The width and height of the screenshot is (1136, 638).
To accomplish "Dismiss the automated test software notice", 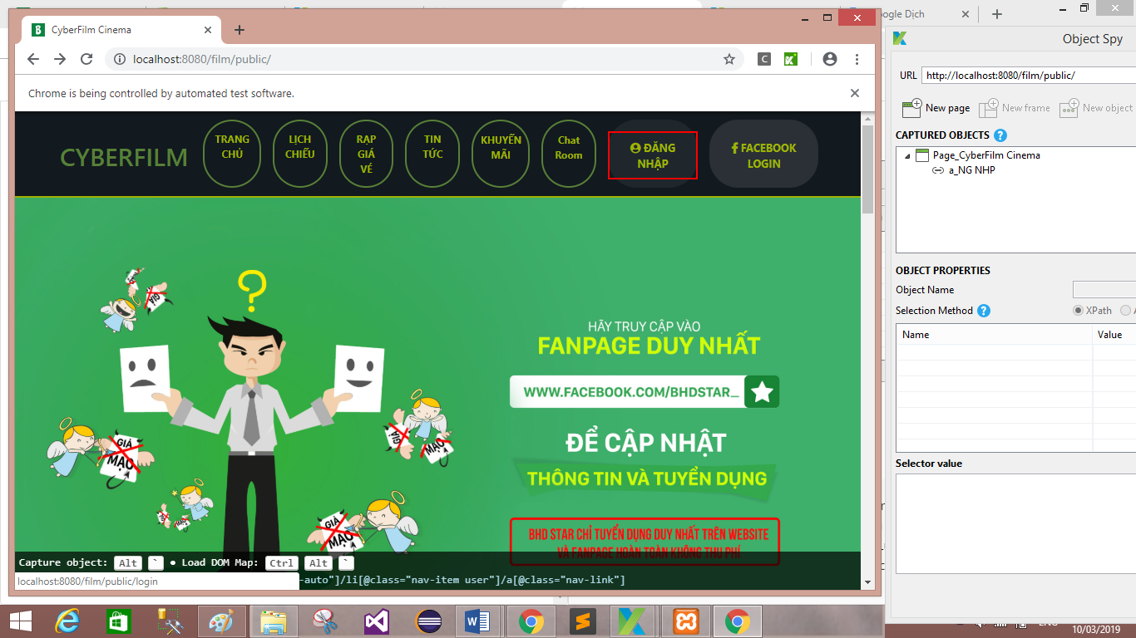I will (854, 93).
